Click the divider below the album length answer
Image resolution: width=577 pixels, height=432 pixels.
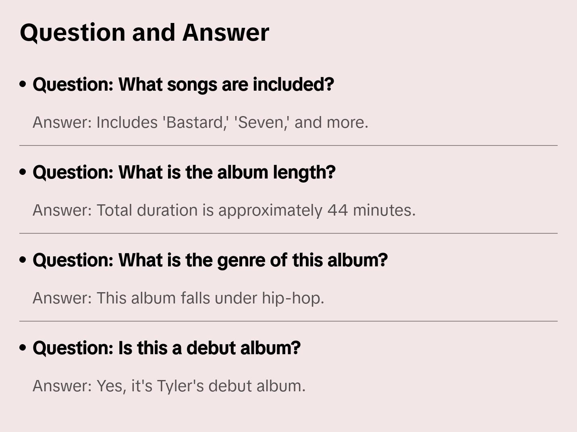click(x=288, y=233)
